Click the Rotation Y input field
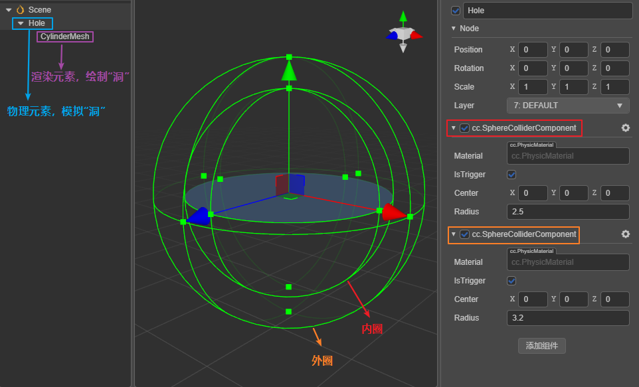639x387 pixels. (574, 68)
